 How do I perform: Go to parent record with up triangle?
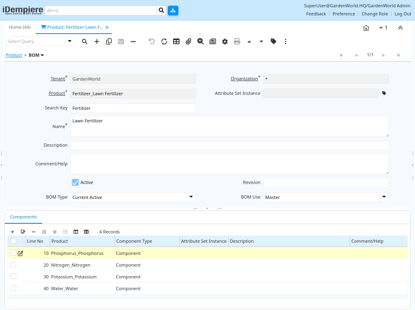[249, 42]
